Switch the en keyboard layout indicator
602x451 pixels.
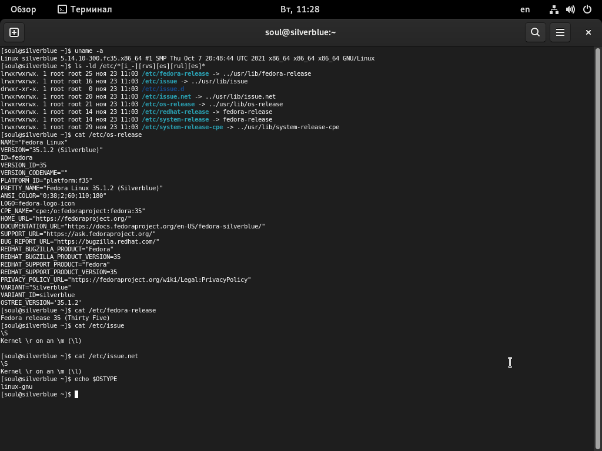coord(525,9)
